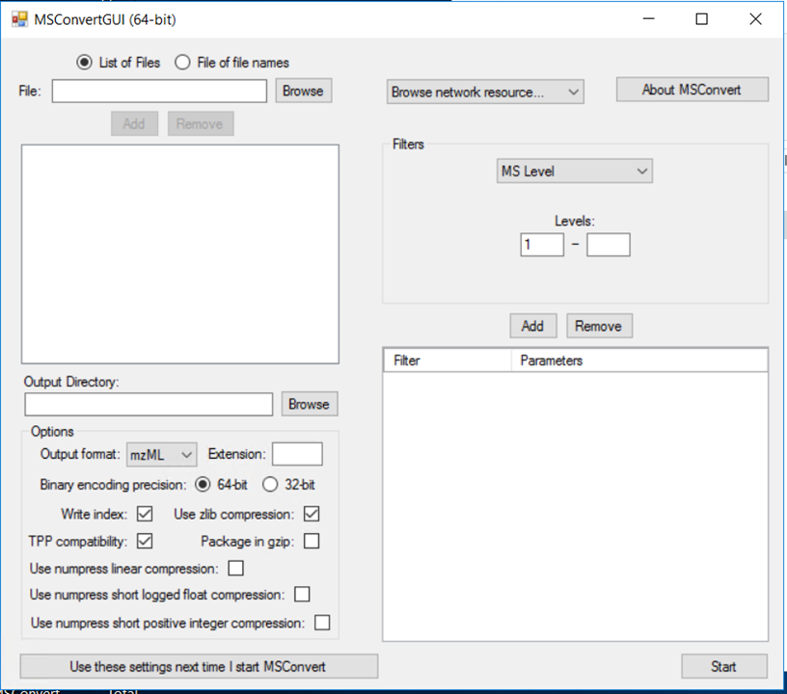The height and width of the screenshot is (694, 787).
Task: Click the MSConvertGUI app icon in title bar
Action: (x=19, y=19)
